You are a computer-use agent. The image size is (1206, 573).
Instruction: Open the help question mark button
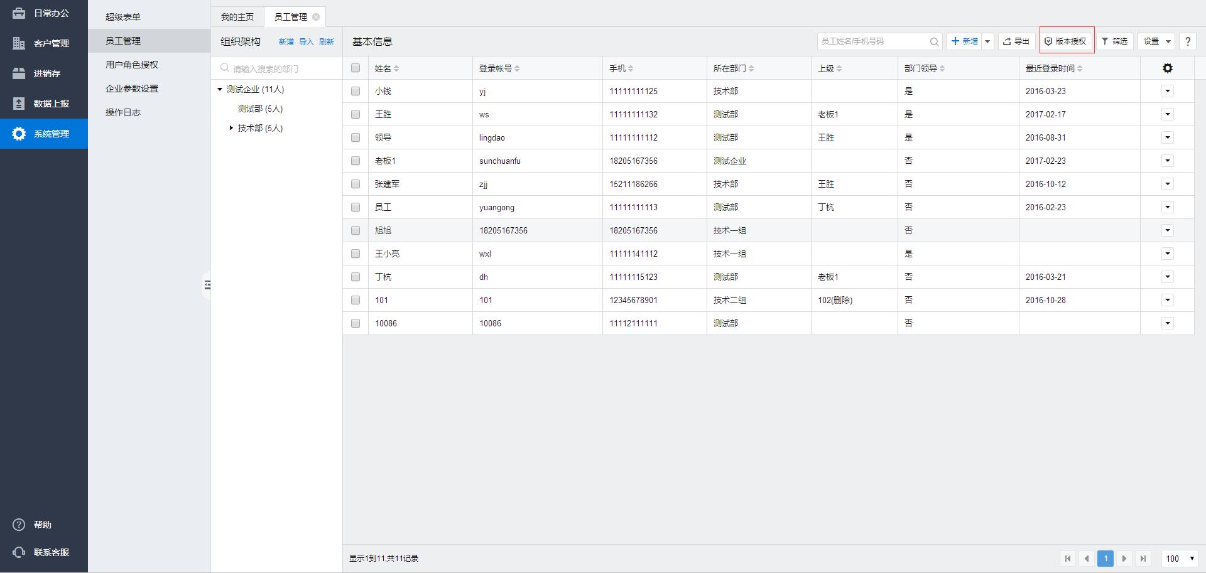point(1187,41)
